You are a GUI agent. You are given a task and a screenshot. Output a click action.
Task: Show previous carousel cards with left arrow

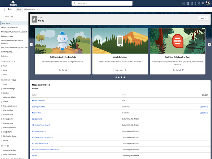coord(31,45)
